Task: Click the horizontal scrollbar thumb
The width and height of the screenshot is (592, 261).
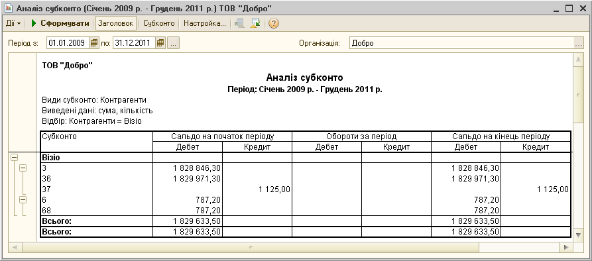Action: point(251,248)
